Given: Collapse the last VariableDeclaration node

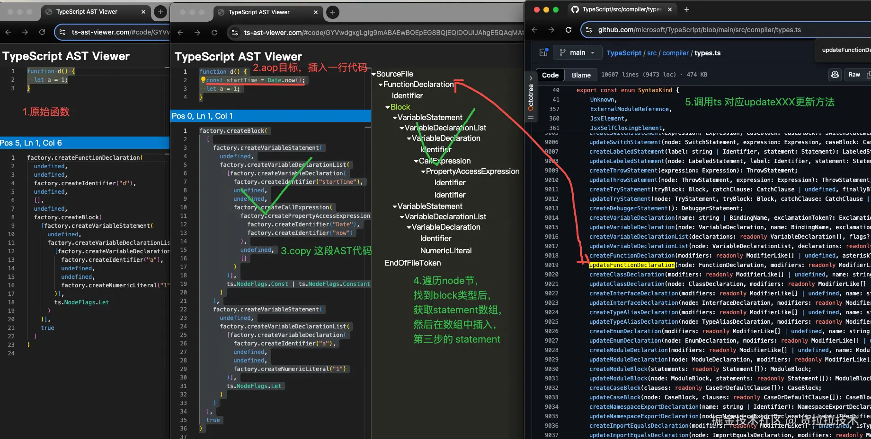Looking at the screenshot, I should pos(409,227).
